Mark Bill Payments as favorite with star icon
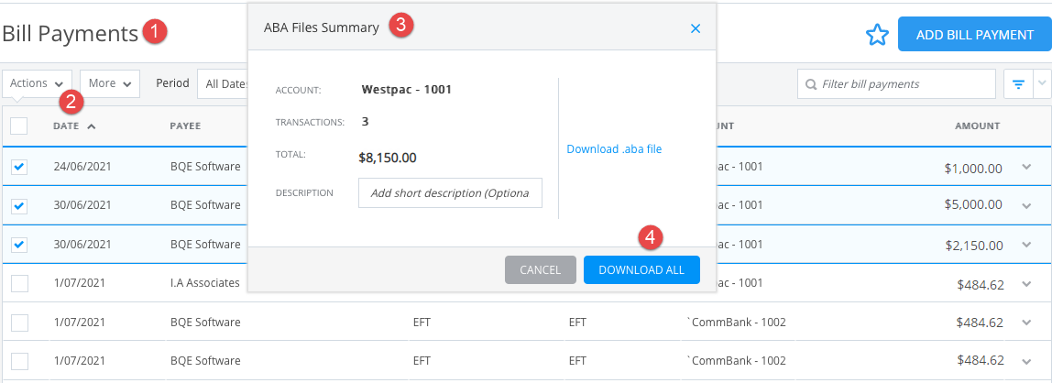 (x=877, y=35)
